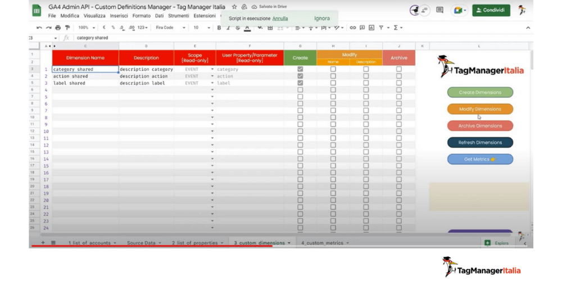Click the Undo arrow in toolbar
This screenshot has height=281, width=562.
(39, 28)
